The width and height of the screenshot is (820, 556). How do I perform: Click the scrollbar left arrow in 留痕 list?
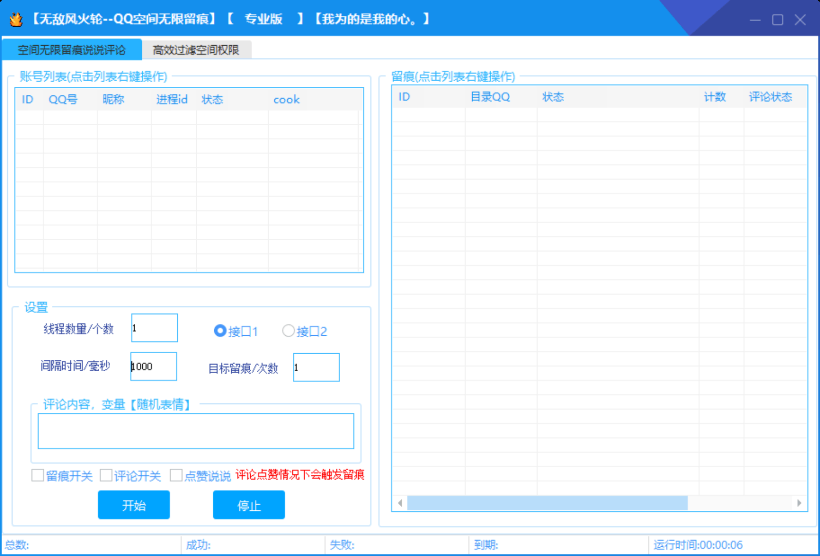click(x=400, y=503)
